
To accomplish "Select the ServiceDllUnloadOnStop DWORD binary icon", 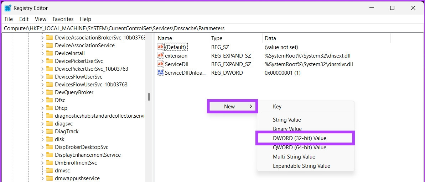I will 161,73.
